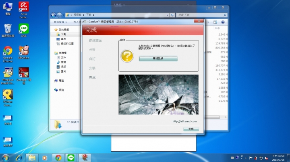Open the Windows Install Clean Up desktop icon
The image size is (290, 162).
(x=8, y=76)
